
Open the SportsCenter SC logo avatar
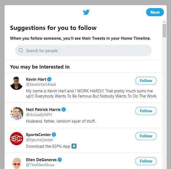pos(16,138)
